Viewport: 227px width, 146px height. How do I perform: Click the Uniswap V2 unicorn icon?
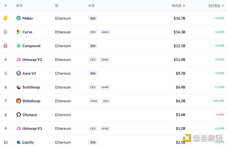tap(19, 60)
